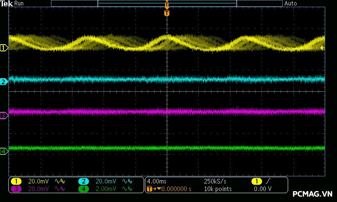
Task: Click channel 1 bandwidth limit icon
Action: 60,181
